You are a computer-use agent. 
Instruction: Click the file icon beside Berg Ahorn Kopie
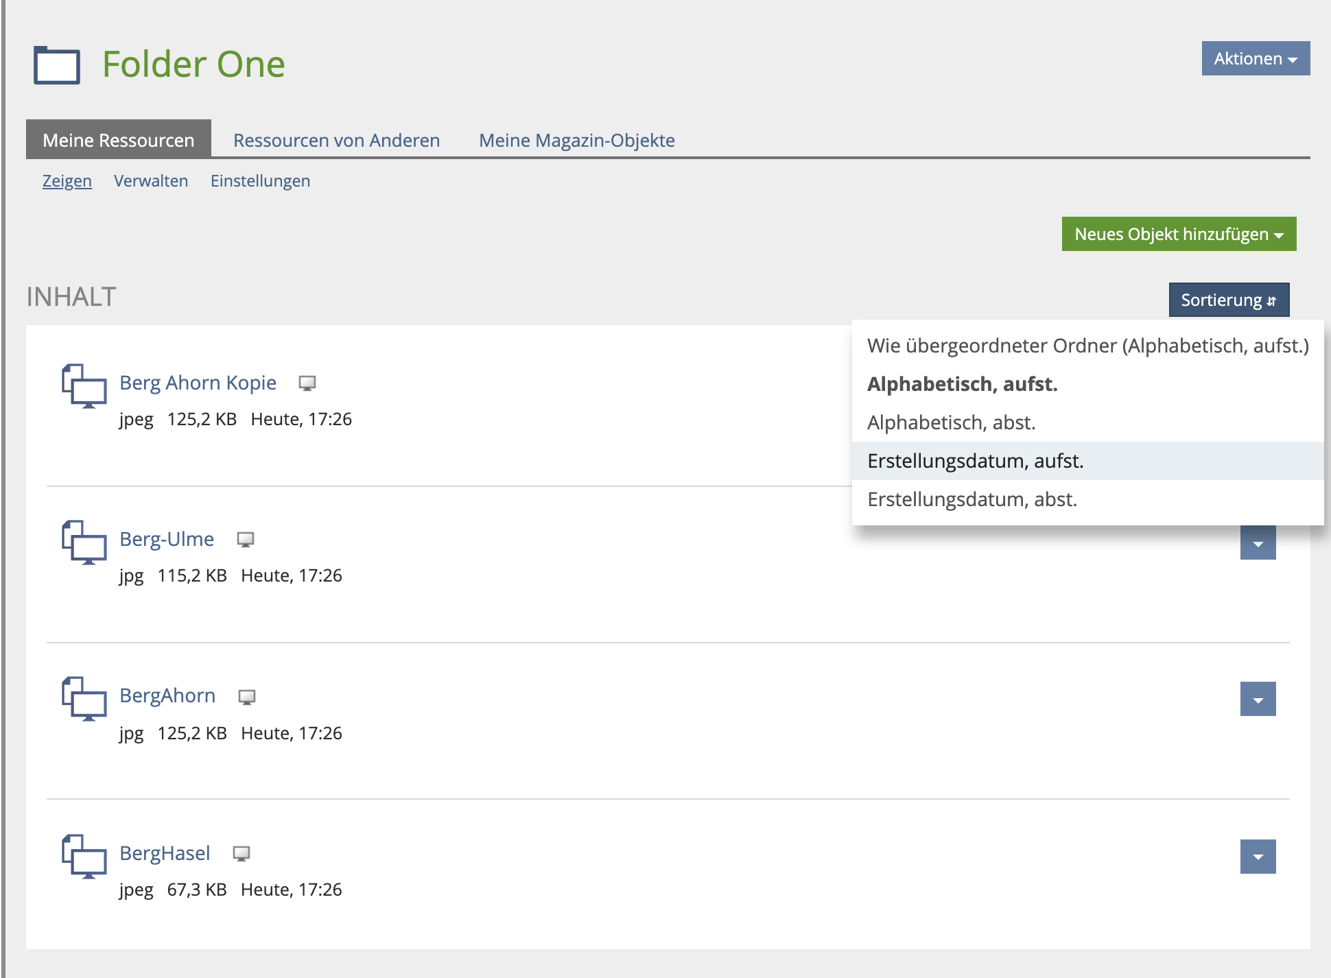click(x=84, y=386)
